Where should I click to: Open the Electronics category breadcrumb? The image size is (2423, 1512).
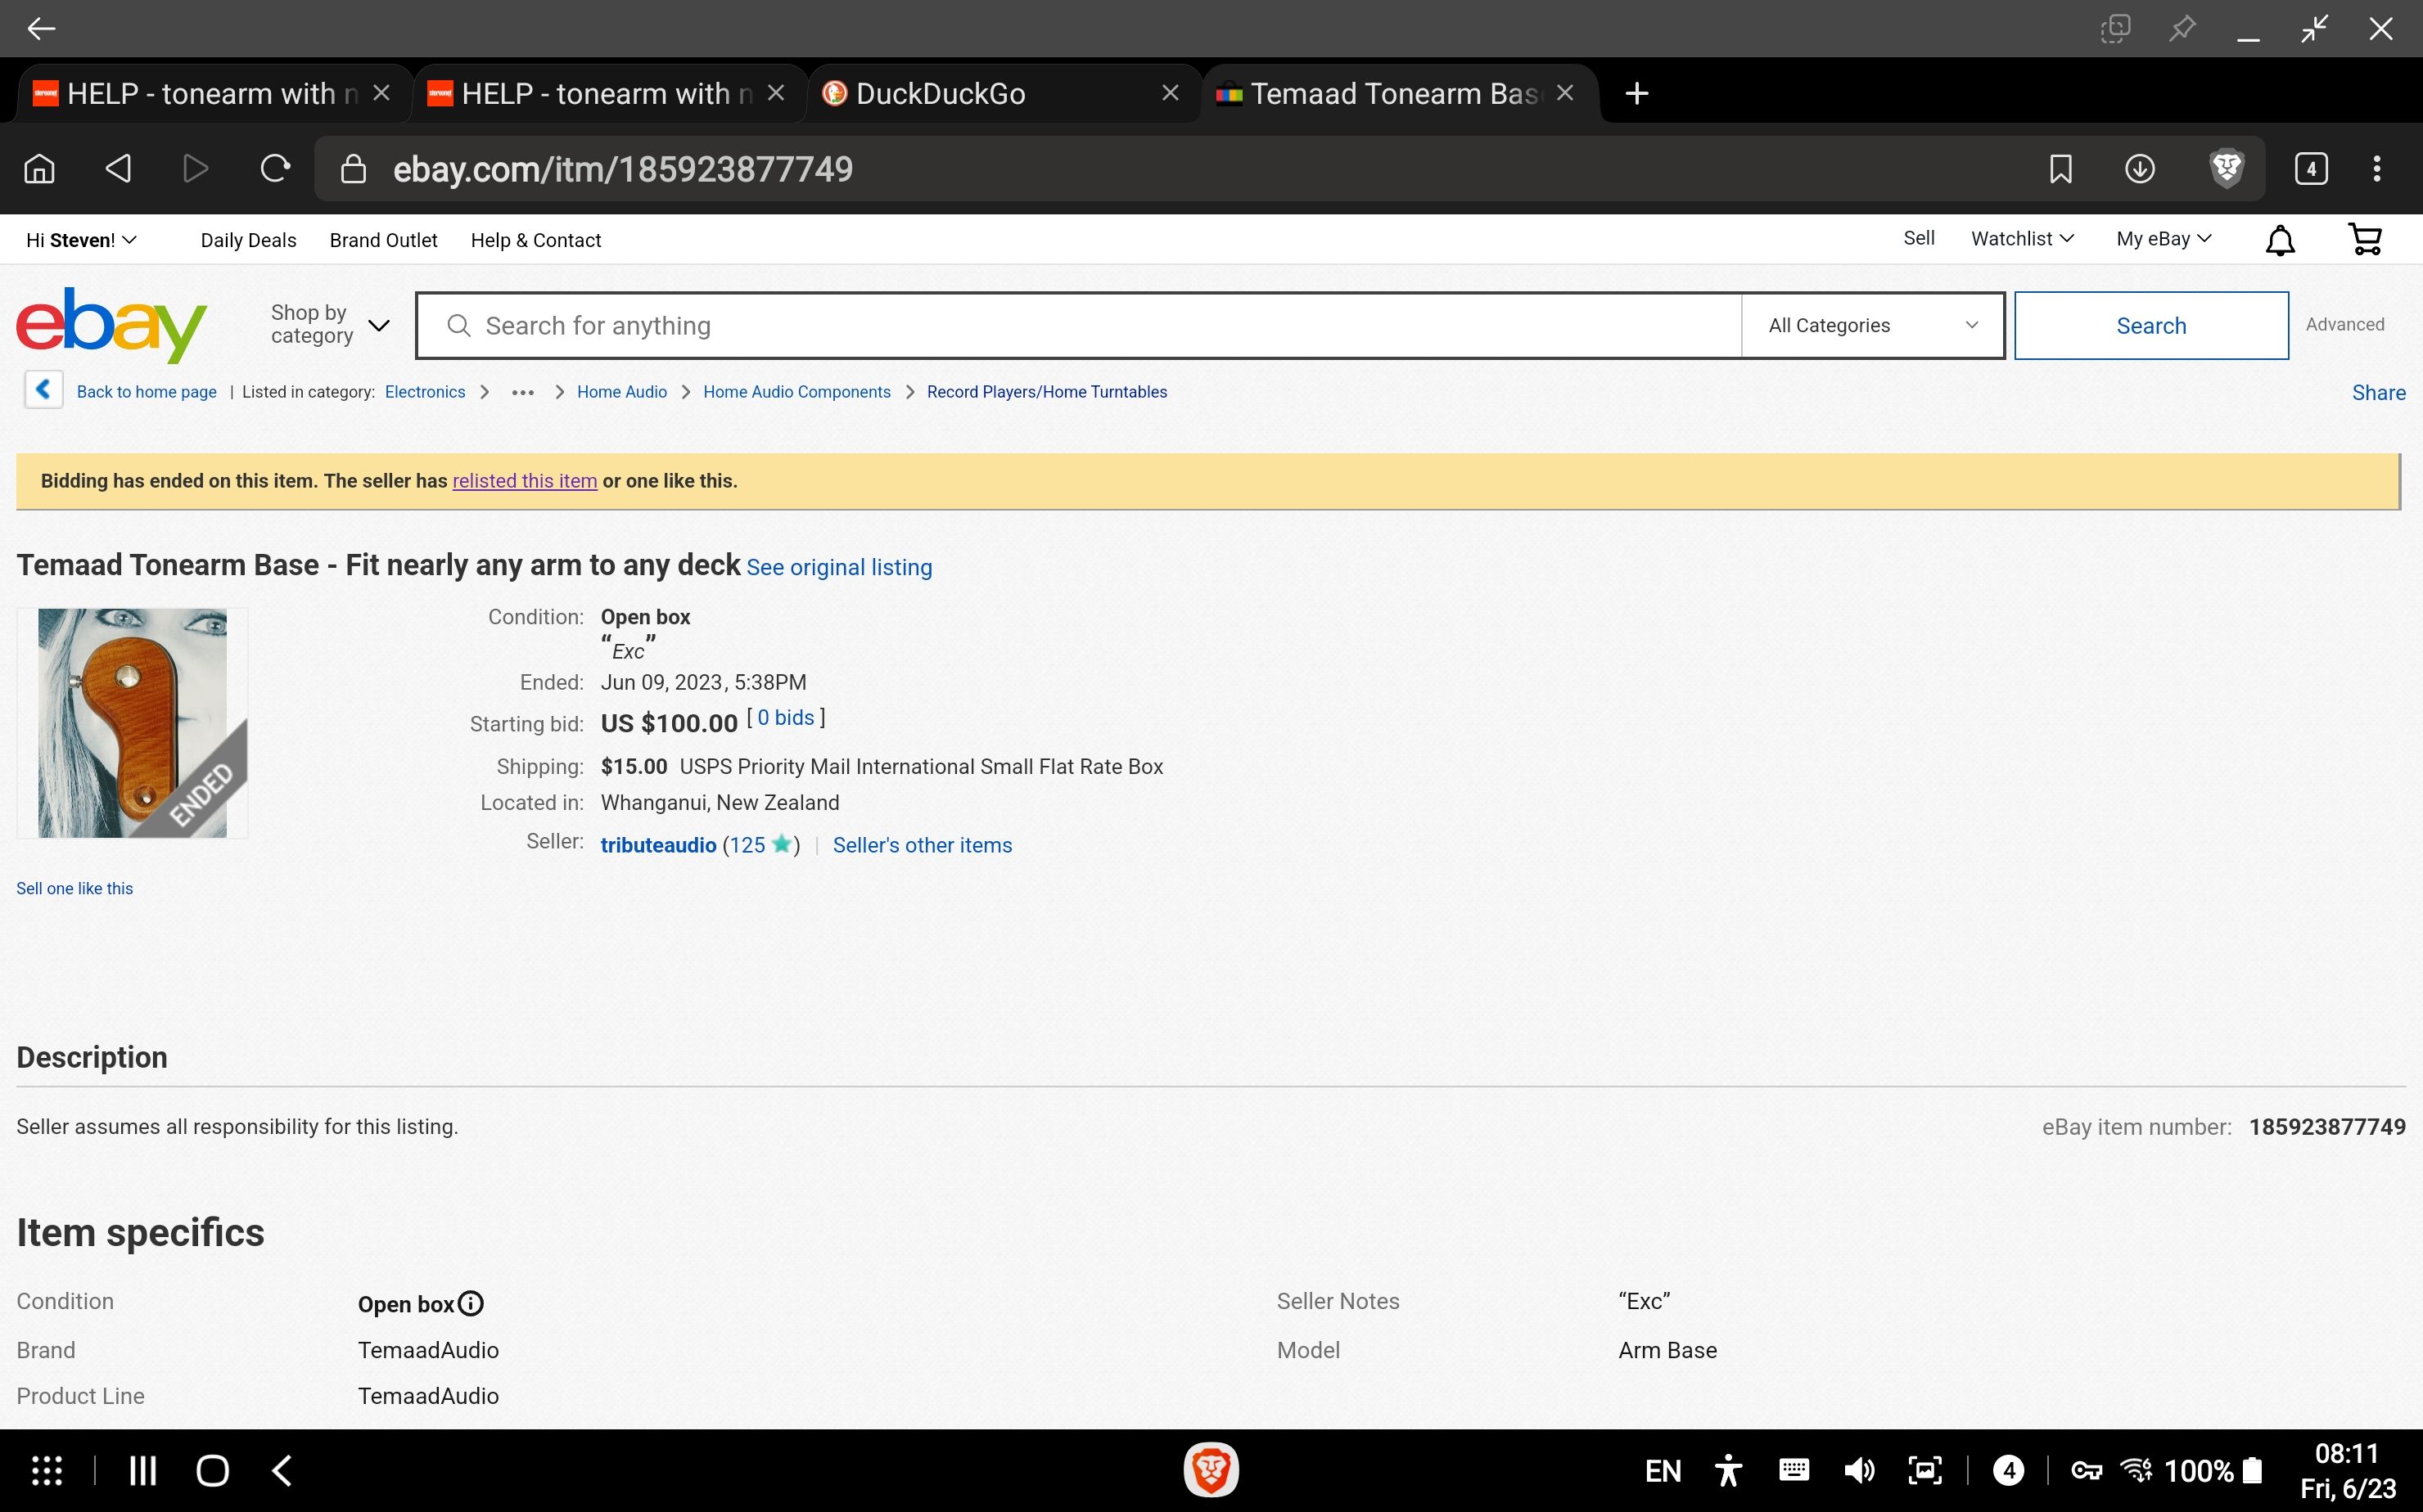click(x=424, y=392)
